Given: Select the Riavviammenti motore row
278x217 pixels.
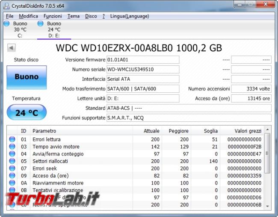Looking at the screenshot, I should (x=136, y=183).
